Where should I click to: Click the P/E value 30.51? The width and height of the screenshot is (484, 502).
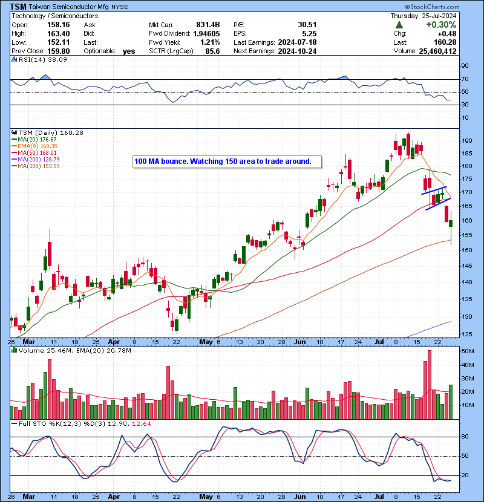[307, 25]
